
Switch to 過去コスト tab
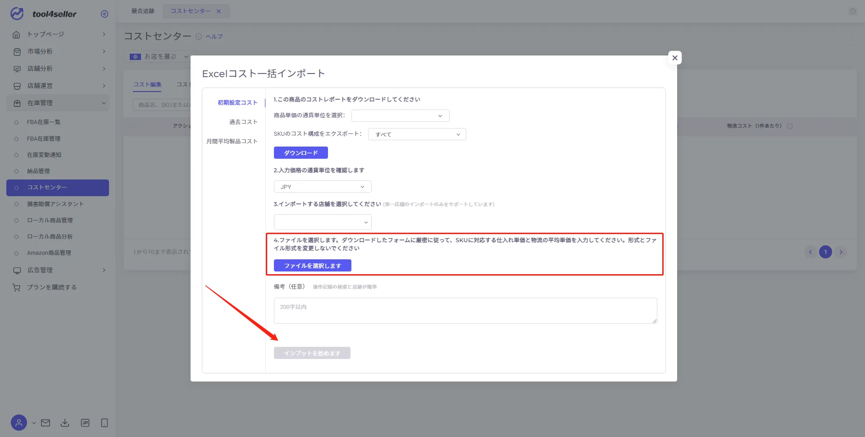(243, 122)
